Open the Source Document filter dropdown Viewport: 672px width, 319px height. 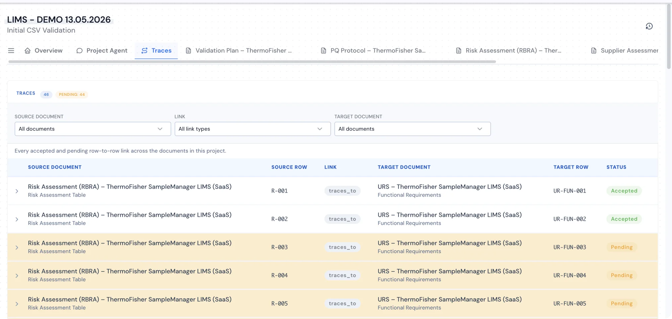[93, 129]
